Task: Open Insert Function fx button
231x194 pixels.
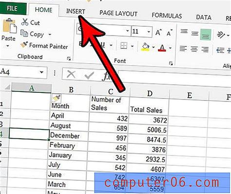Action: [106, 76]
